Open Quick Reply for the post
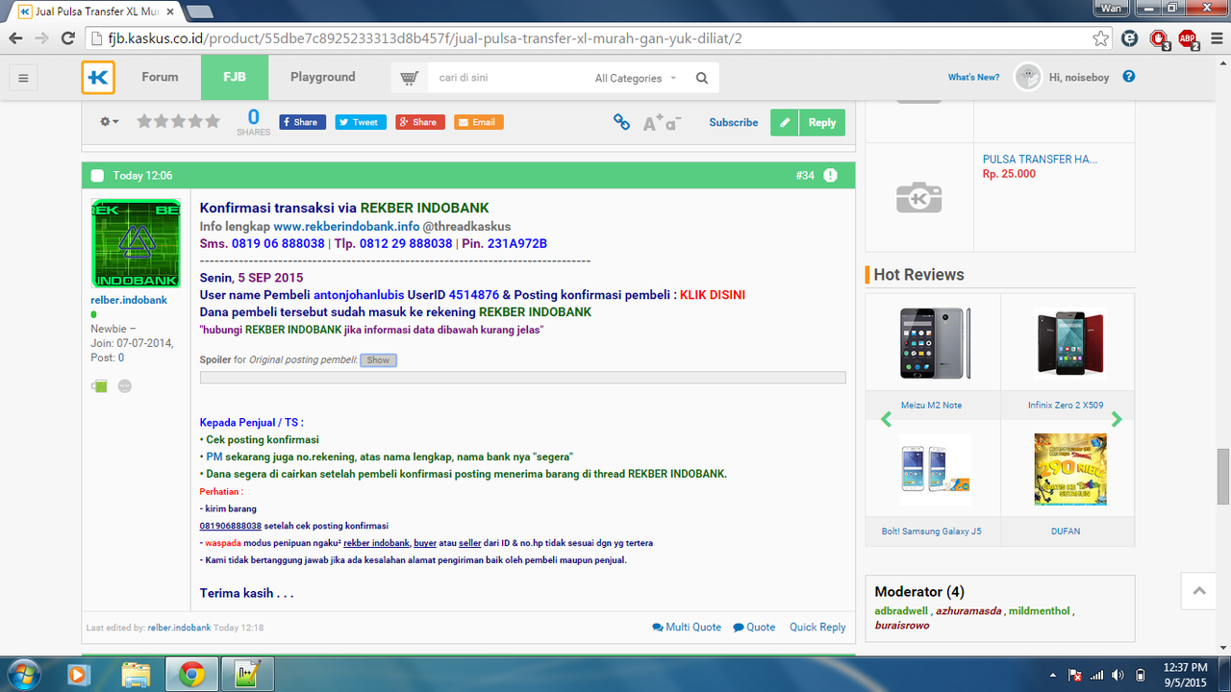This screenshot has width=1231, height=692. coord(817,627)
